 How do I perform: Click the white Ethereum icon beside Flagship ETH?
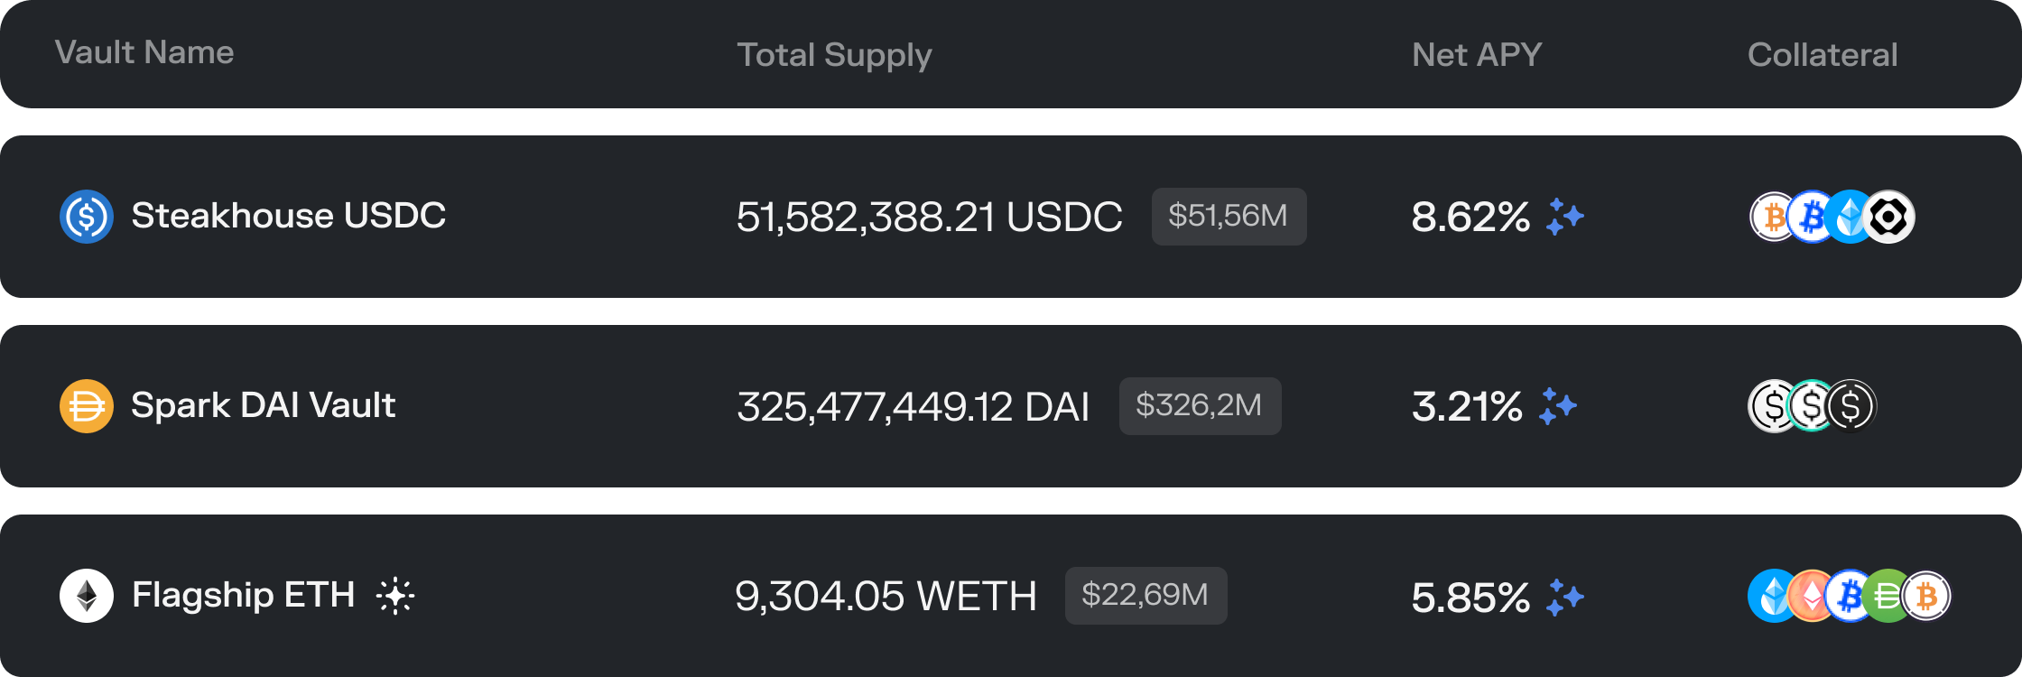point(87,596)
